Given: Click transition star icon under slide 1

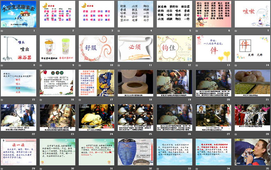Looking at the screenshot, I should coord(2,31).
